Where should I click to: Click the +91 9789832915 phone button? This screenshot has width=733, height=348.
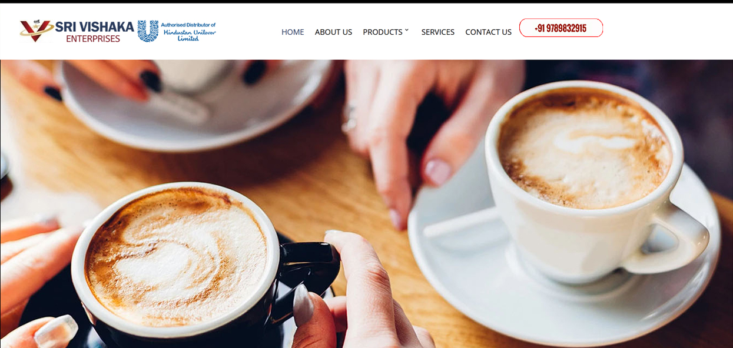(x=561, y=28)
